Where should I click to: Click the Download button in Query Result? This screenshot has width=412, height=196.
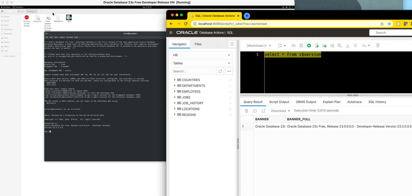coord(280,111)
